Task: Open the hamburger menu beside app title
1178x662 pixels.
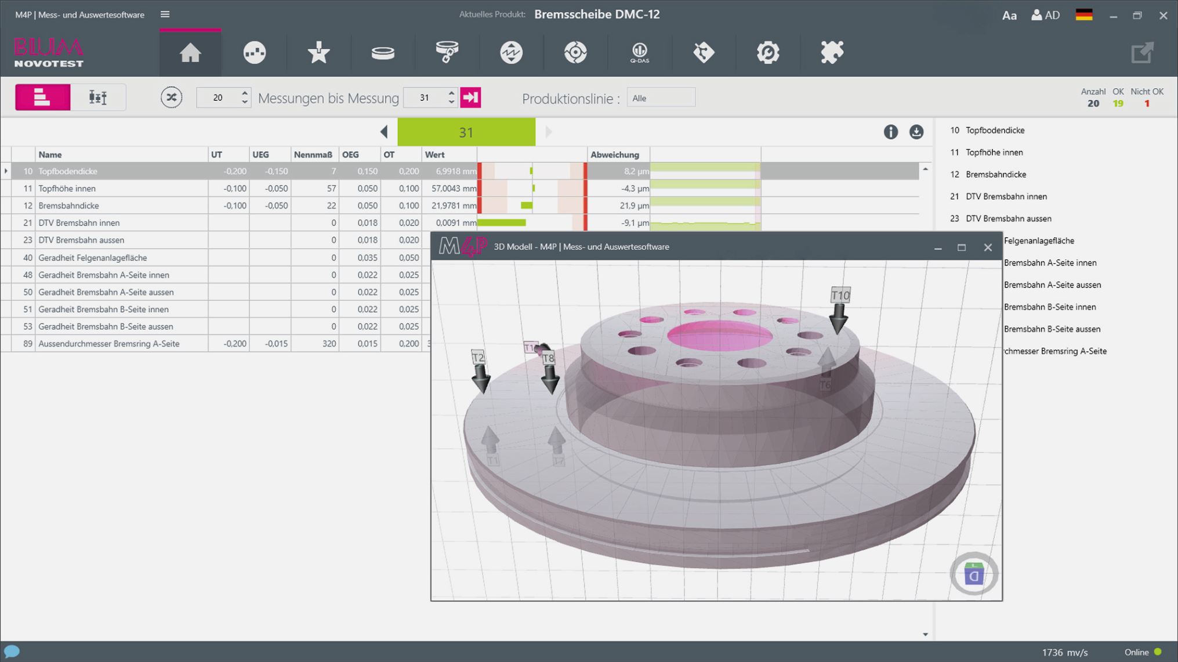Action: tap(165, 14)
